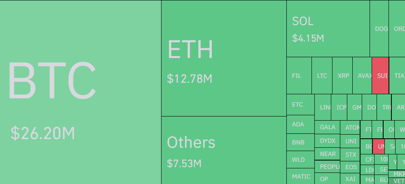Click the NEAR tile
This screenshot has width=405, height=184.
point(328,154)
